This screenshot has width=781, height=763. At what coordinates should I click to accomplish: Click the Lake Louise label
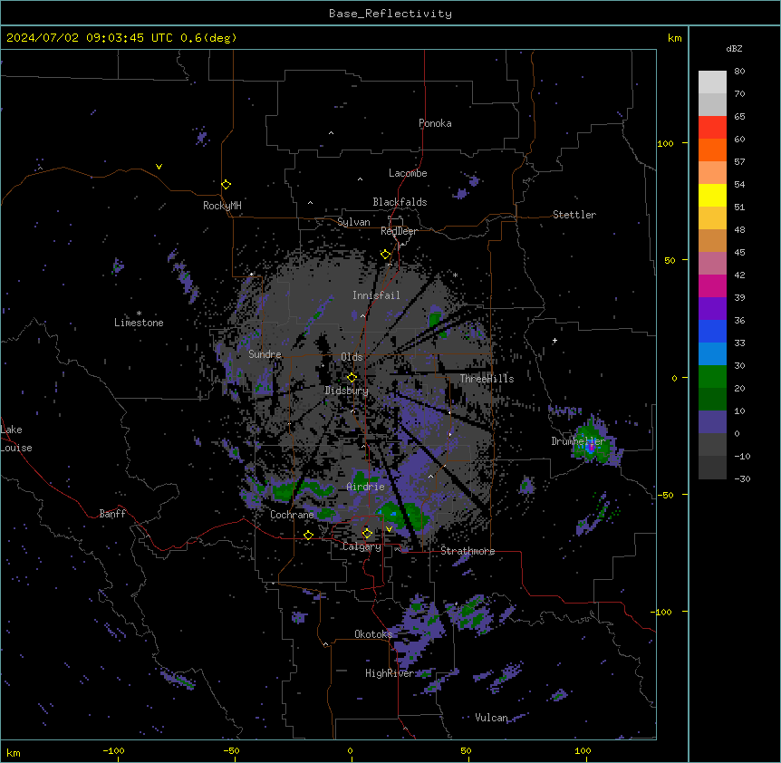pos(16,439)
